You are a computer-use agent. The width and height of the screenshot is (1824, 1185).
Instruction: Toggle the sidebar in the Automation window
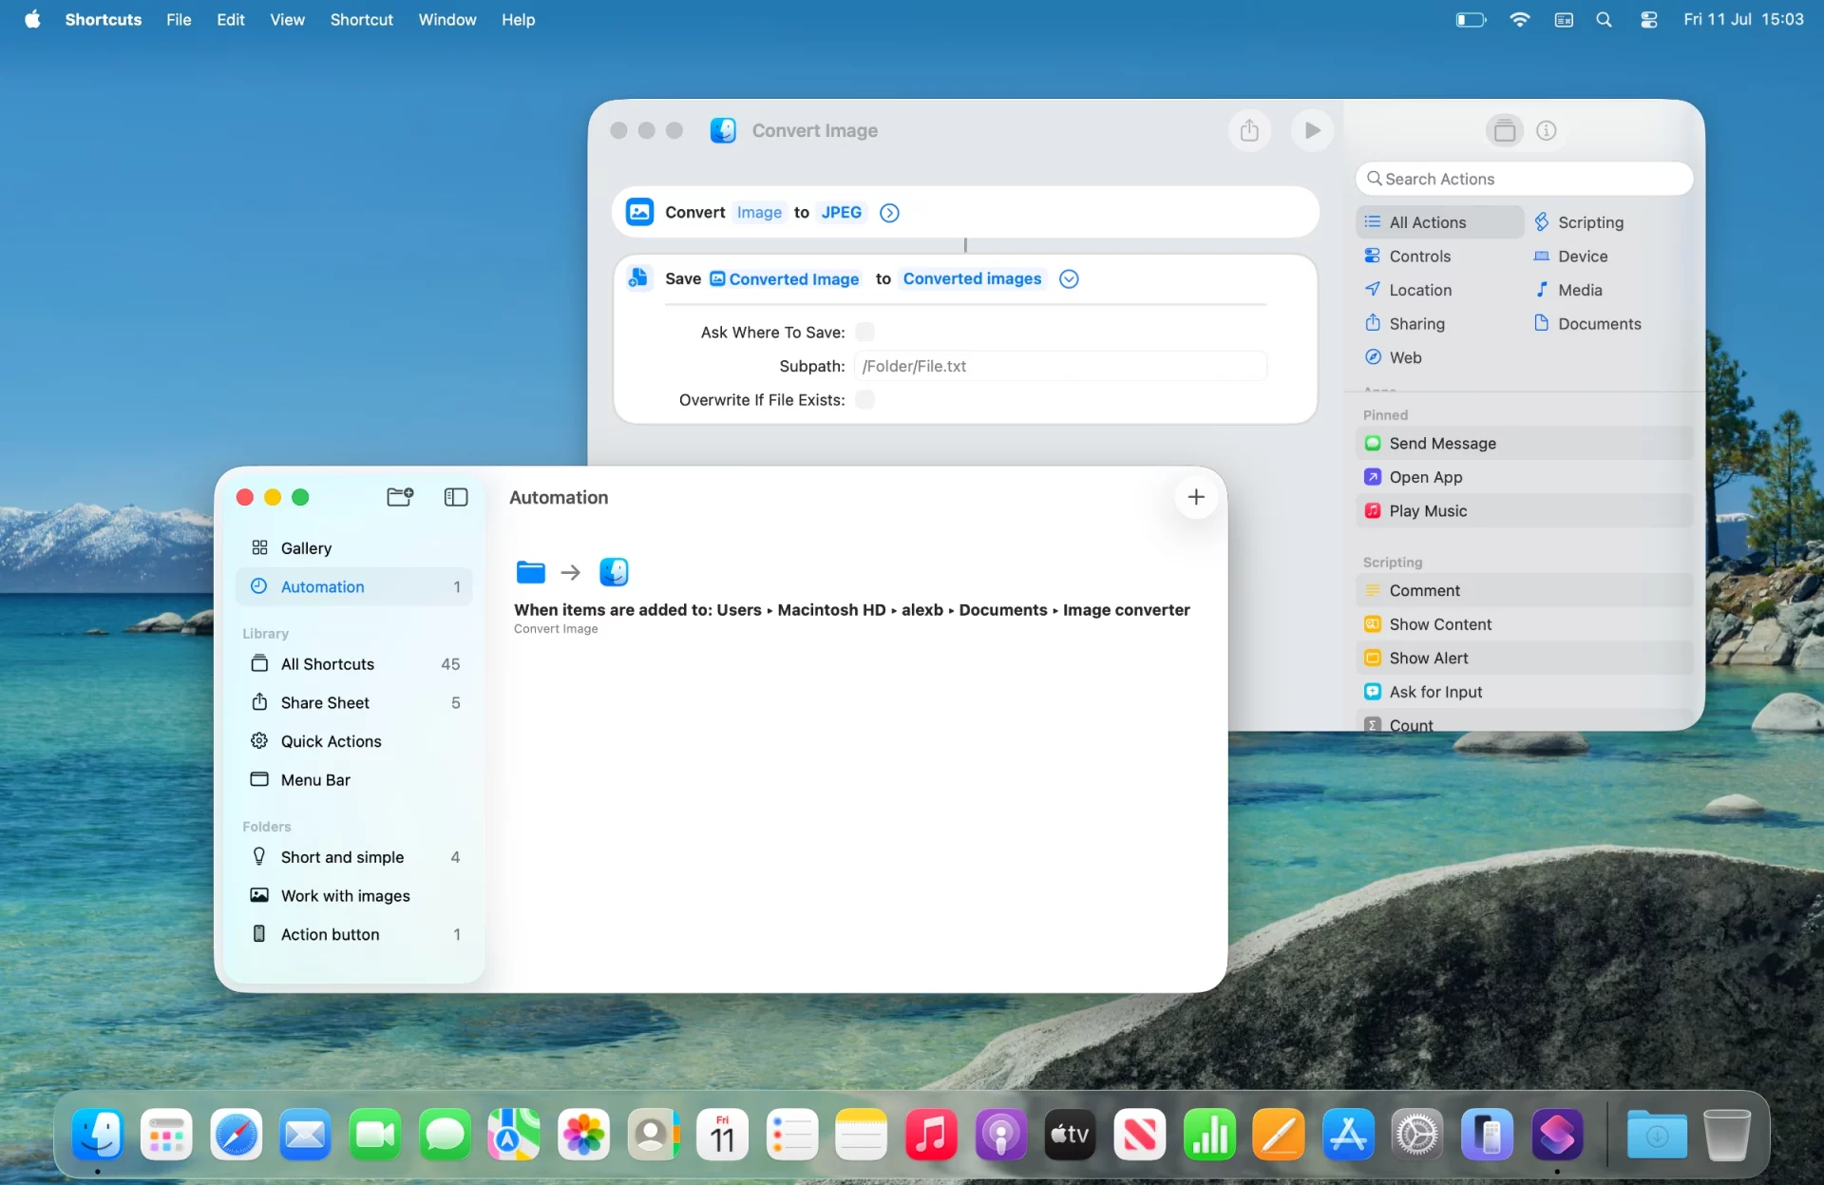coord(455,496)
